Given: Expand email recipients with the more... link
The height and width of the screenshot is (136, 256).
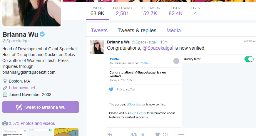Looking at the screenshot, I should 145,63.
